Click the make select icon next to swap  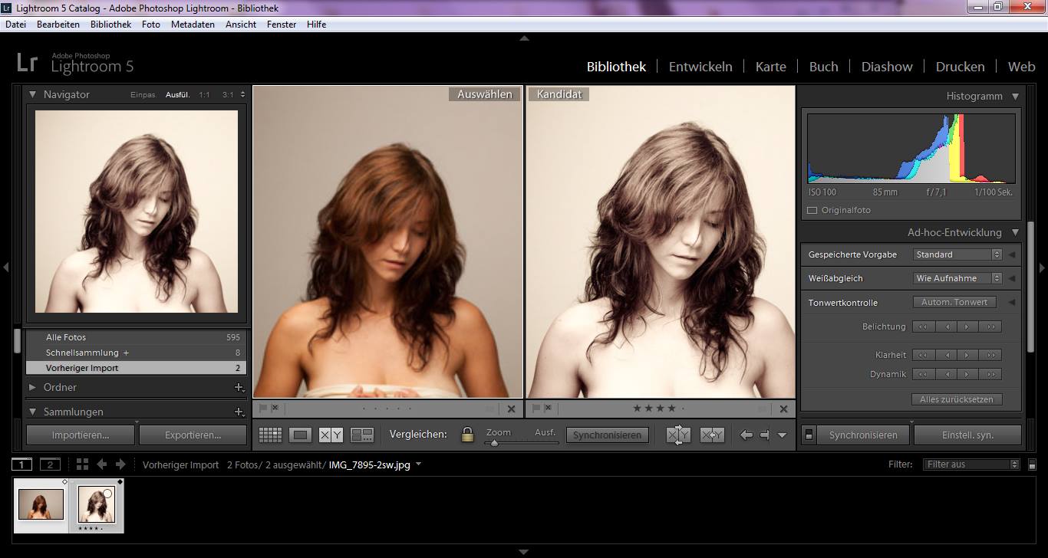click(712, 435)
